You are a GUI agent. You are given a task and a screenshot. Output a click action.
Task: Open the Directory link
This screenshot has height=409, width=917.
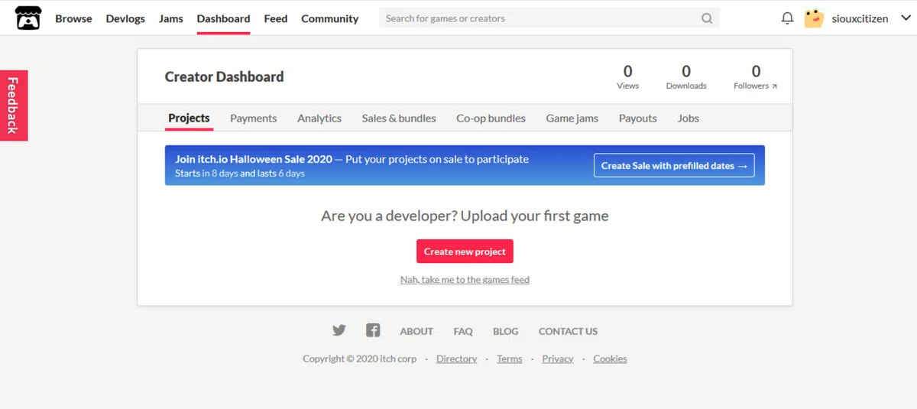tap(457, 359)
